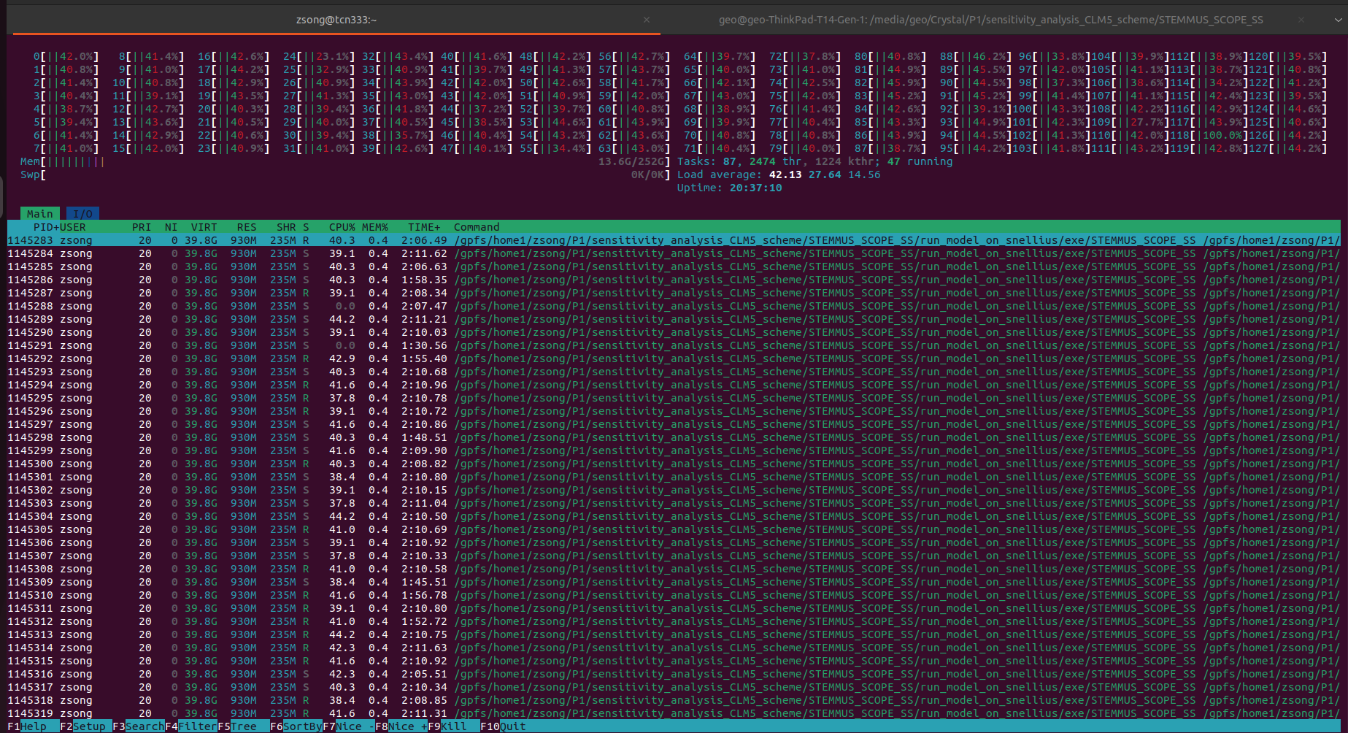
Task: Sort processes by the MEM% column
Action: [x=375, y=227]
